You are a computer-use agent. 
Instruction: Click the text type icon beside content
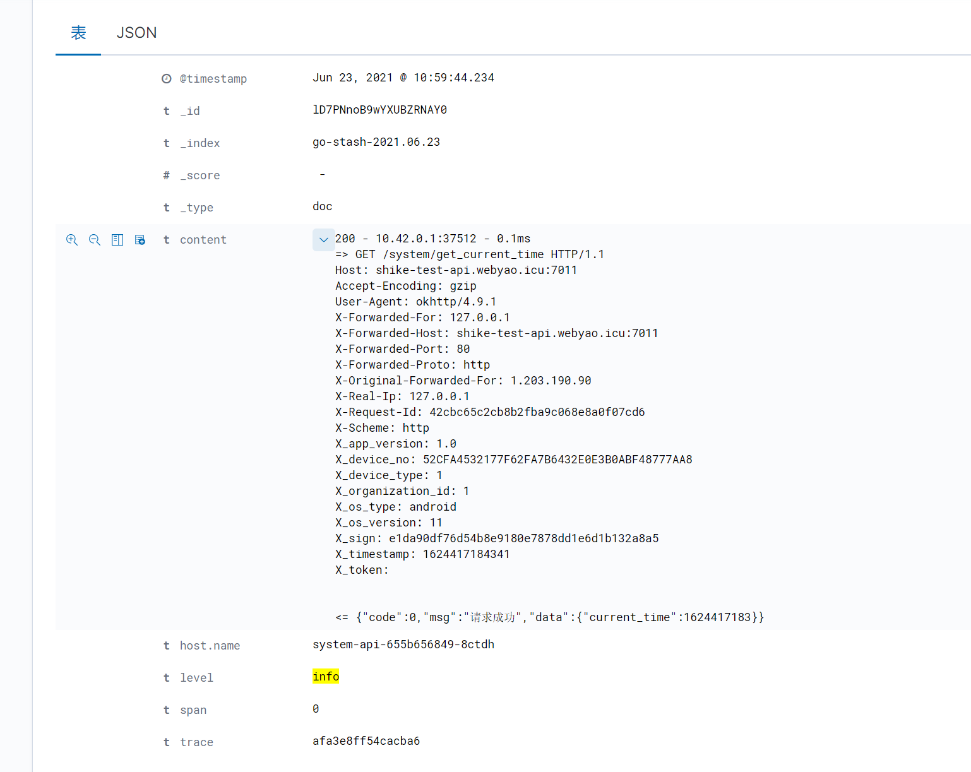coord(166,240)
